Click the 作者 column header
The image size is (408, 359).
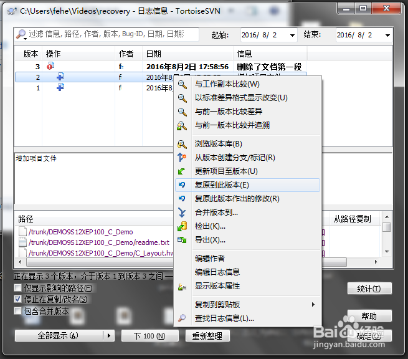128,54
